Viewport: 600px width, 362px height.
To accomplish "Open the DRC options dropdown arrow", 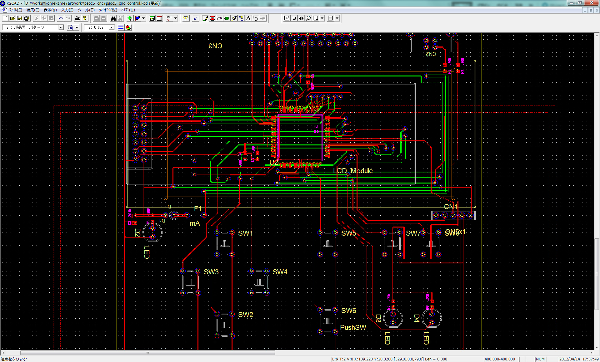I will point(176,18).
